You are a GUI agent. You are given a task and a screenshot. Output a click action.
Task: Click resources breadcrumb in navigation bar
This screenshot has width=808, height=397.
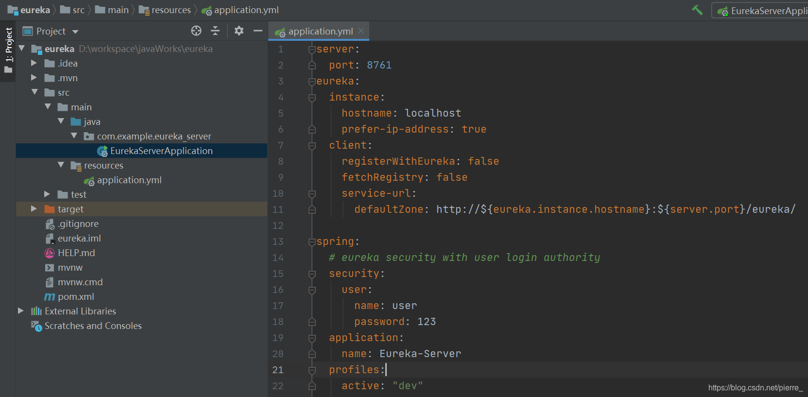pos(165,10)
